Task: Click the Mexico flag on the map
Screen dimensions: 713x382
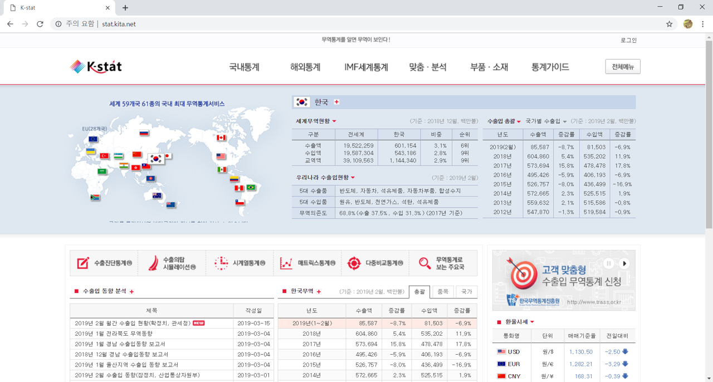Action: (x=222, y=169)
